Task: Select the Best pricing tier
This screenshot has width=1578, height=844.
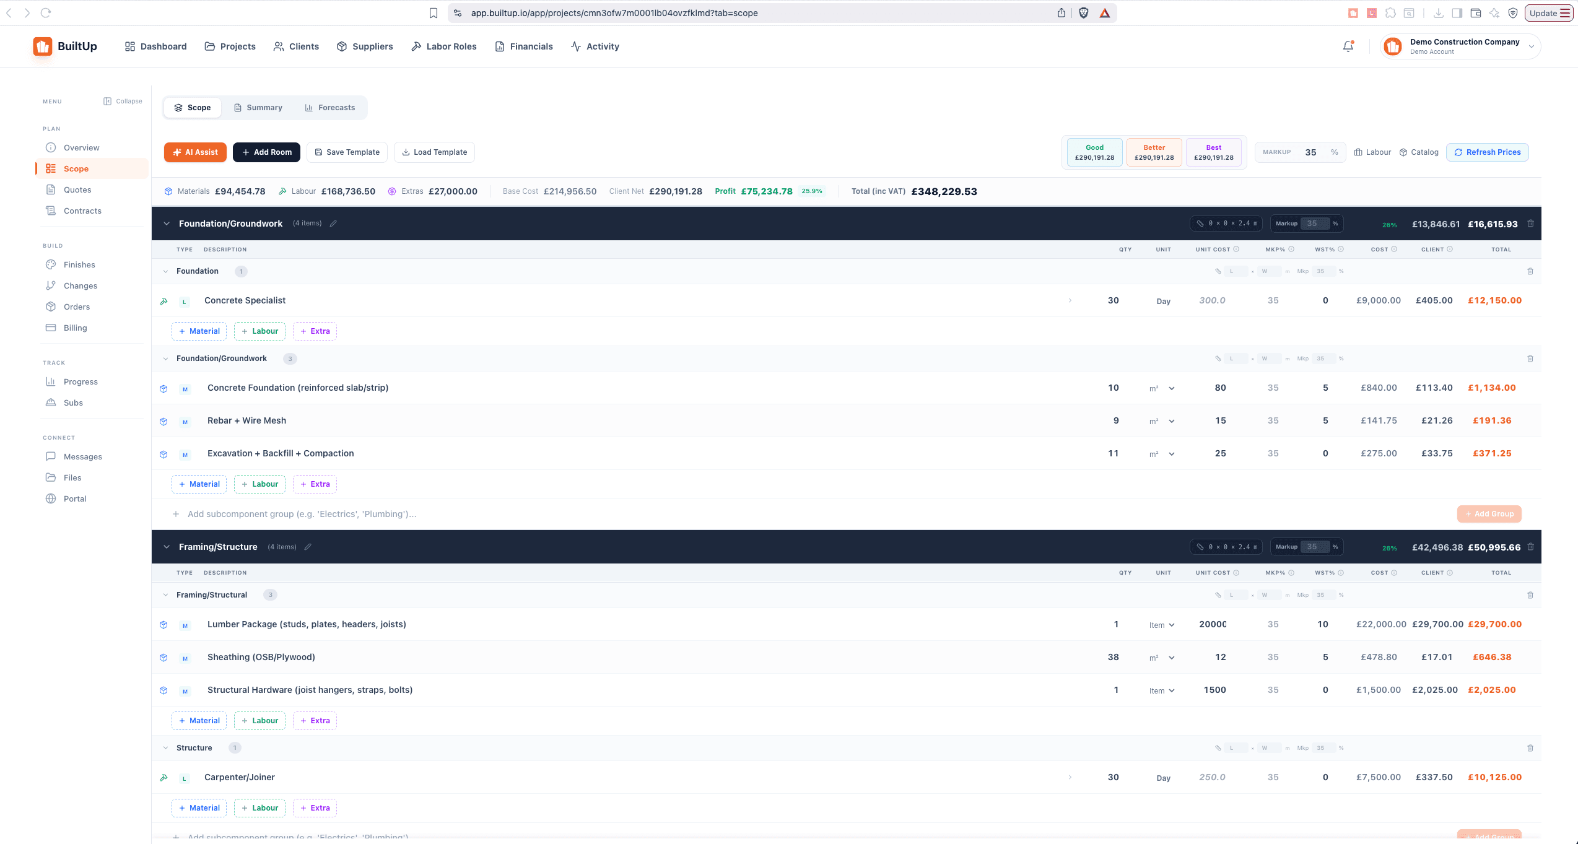Action: click(x=1213, y=152)
